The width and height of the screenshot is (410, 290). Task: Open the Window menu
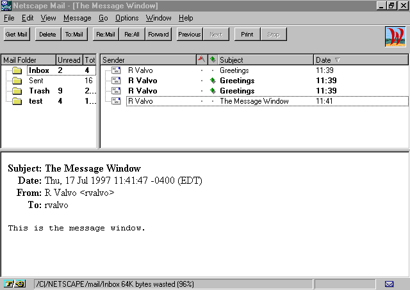tap(158, 18)
